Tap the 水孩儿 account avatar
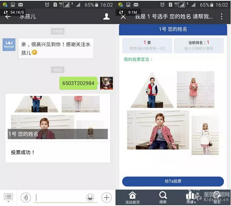This screenshot has width=231, height=206. [x=9, y=45]
